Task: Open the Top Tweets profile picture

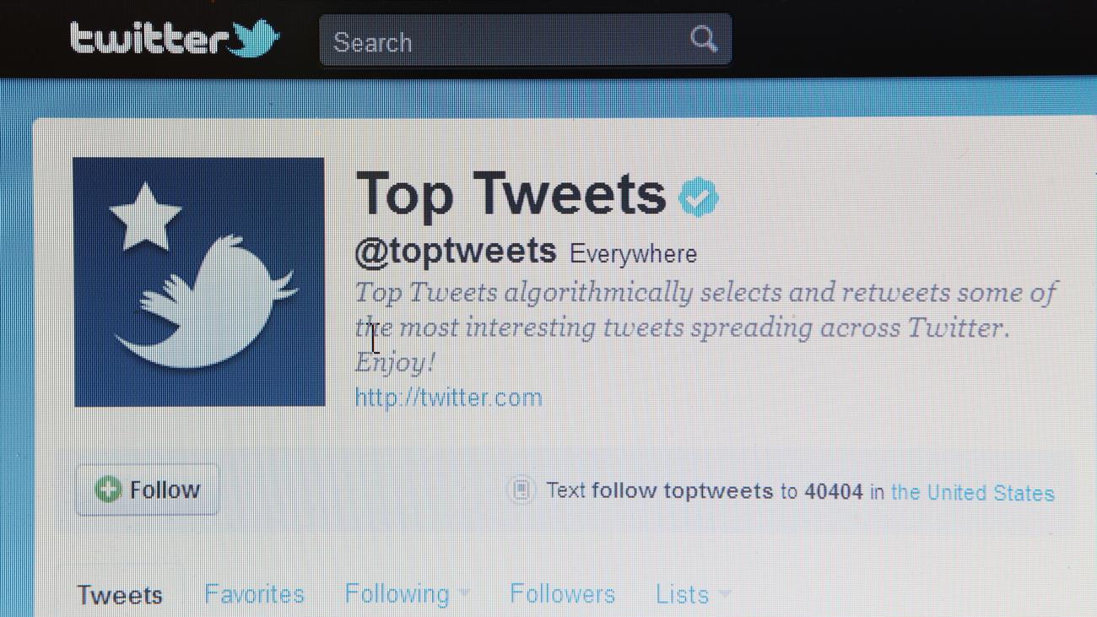Action: (199, 282)
